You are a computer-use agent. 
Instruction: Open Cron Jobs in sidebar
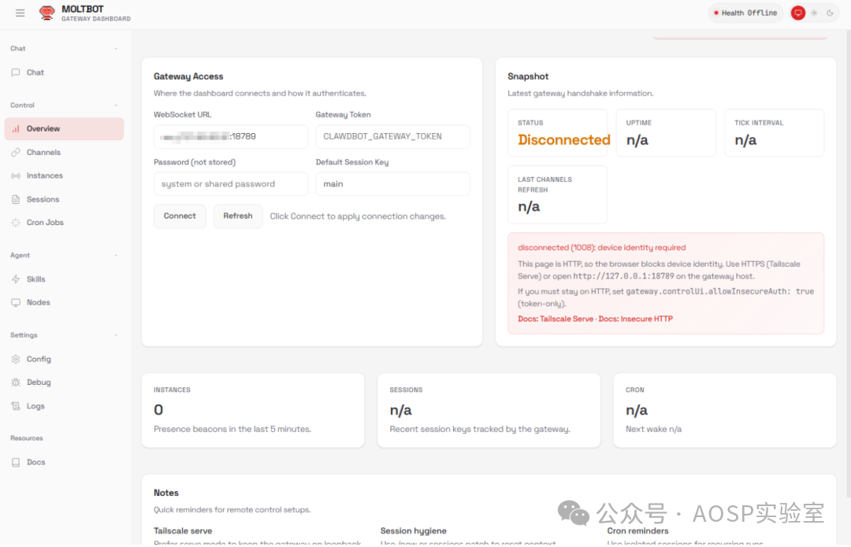point(45,223)
